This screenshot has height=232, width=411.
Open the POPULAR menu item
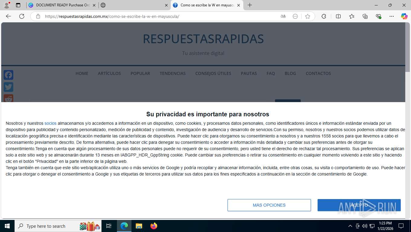(x=140, y=73)
